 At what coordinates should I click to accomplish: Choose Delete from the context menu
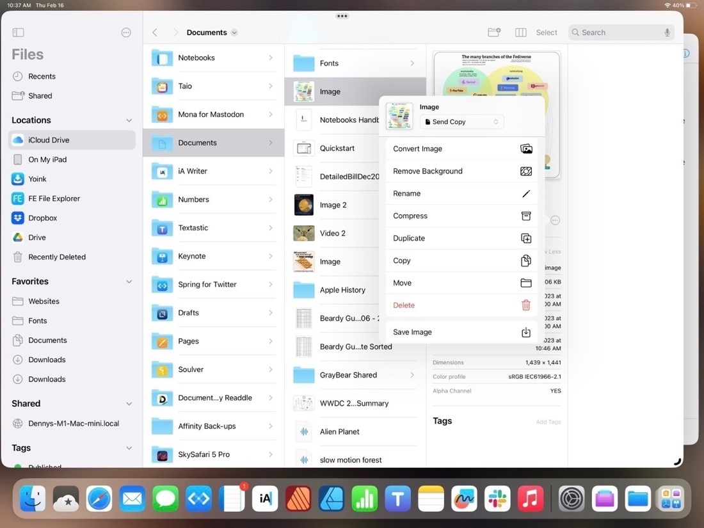pos(404,305)
